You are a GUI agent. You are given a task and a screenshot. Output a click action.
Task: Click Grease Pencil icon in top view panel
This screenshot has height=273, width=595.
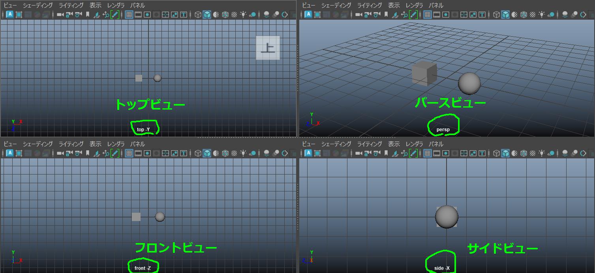tap(115, 15)
